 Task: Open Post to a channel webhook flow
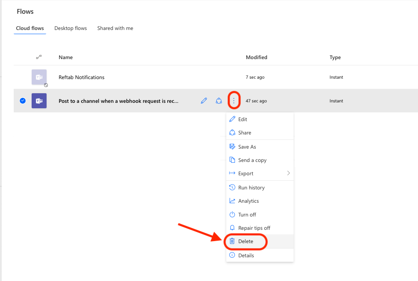[x=119, y=101]
